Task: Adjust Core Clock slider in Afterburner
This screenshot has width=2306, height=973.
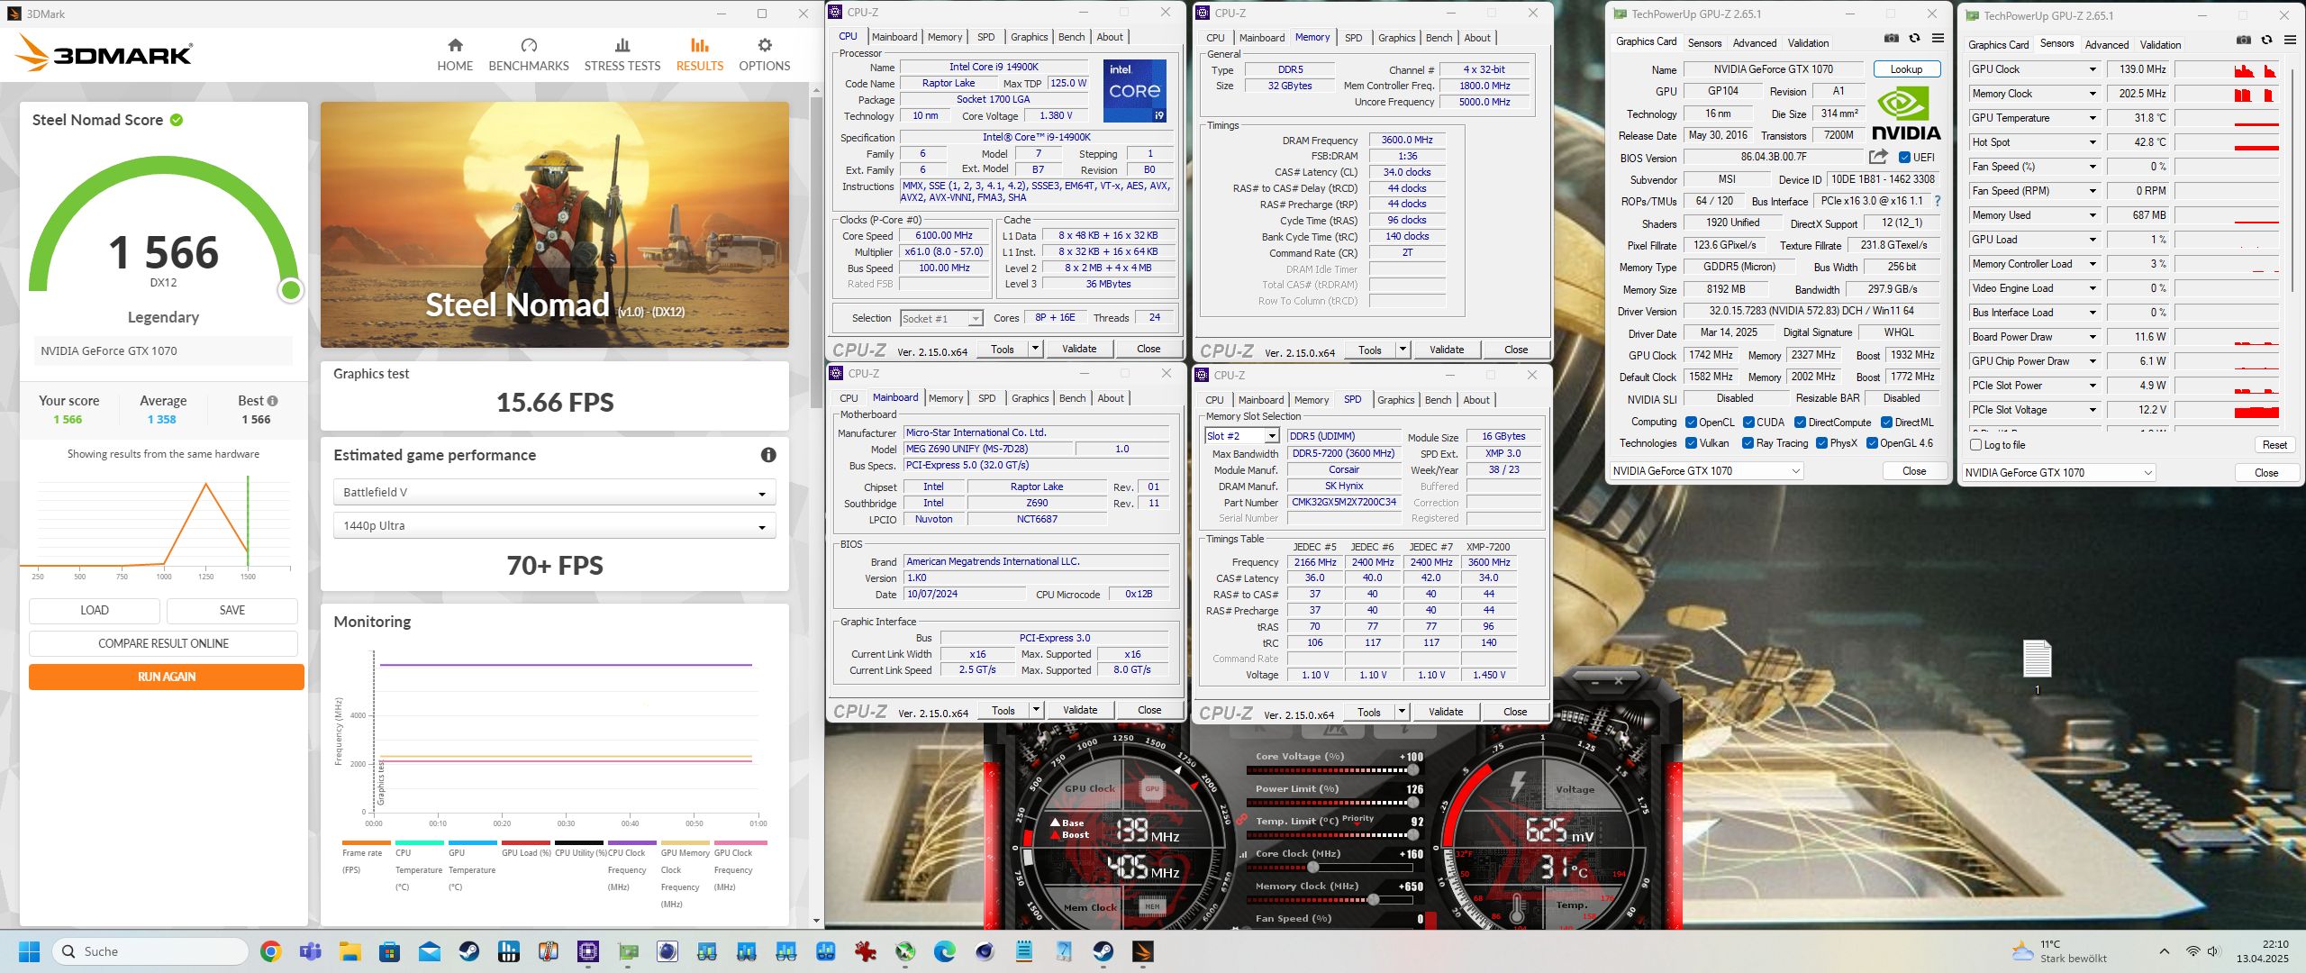Action: tap(1313, 867)
